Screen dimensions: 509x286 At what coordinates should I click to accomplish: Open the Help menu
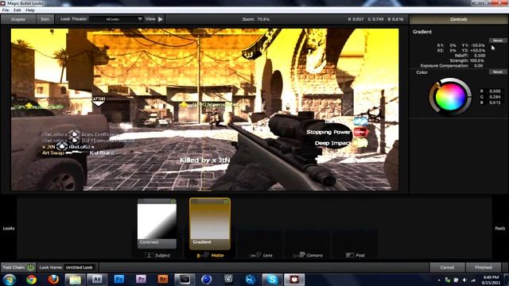coord(30,10)
